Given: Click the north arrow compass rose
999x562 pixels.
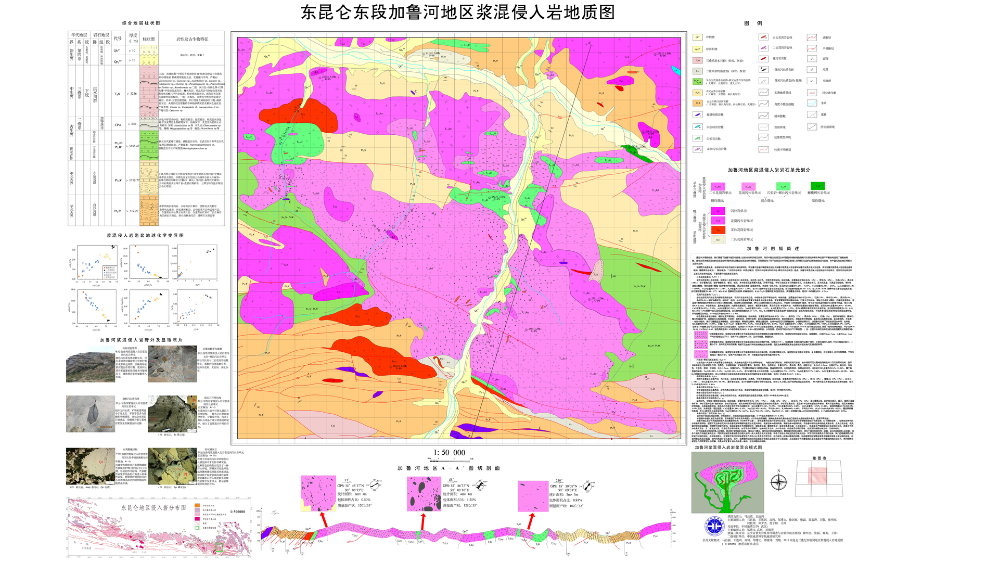Looking at the screenshot, I should click(778, 482).
